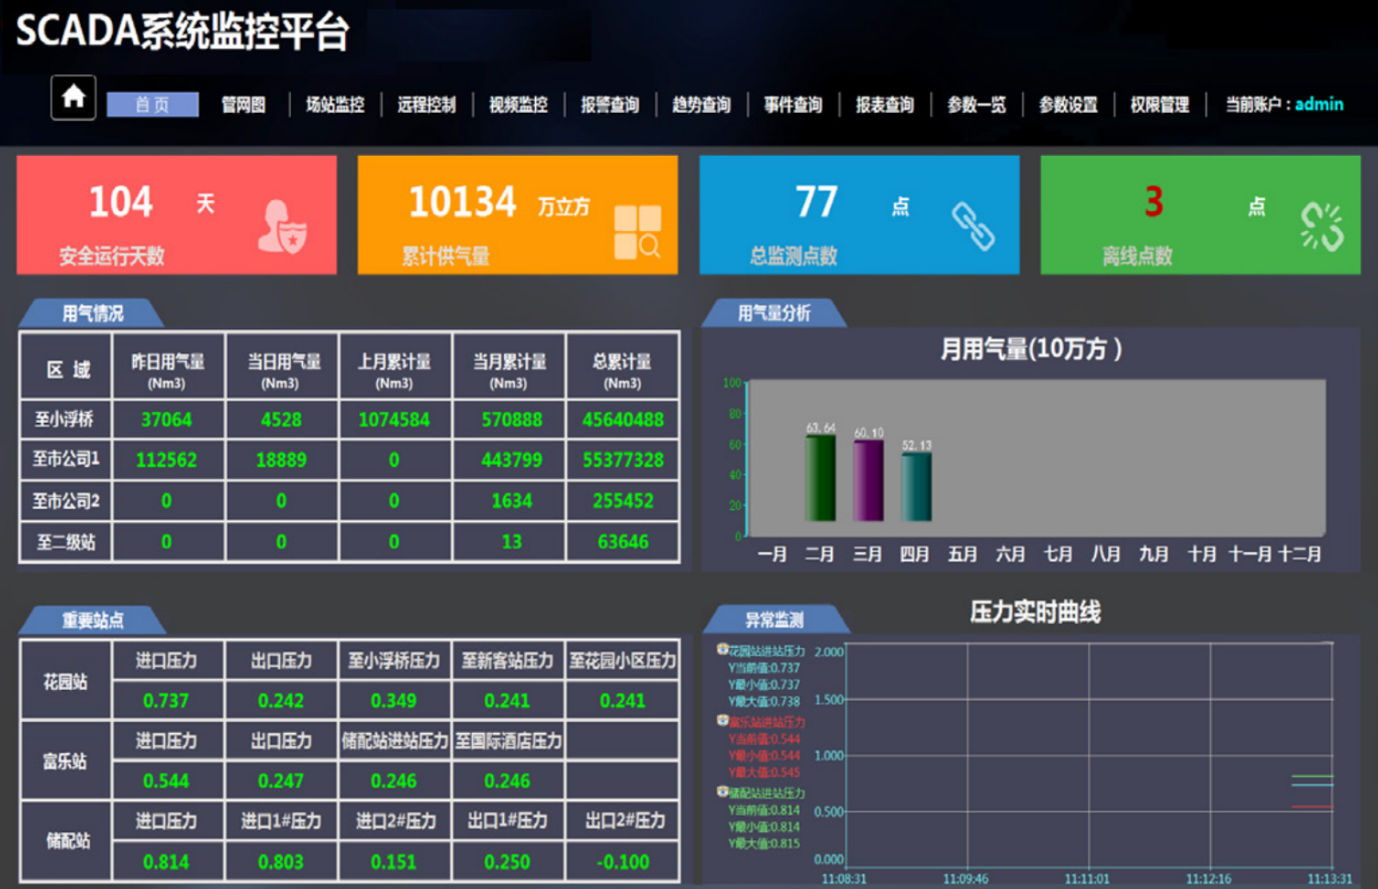1378x889 pixels.
Task: Hide the red 富乐站进站压力 pressure curve
Action: [723, 722]
